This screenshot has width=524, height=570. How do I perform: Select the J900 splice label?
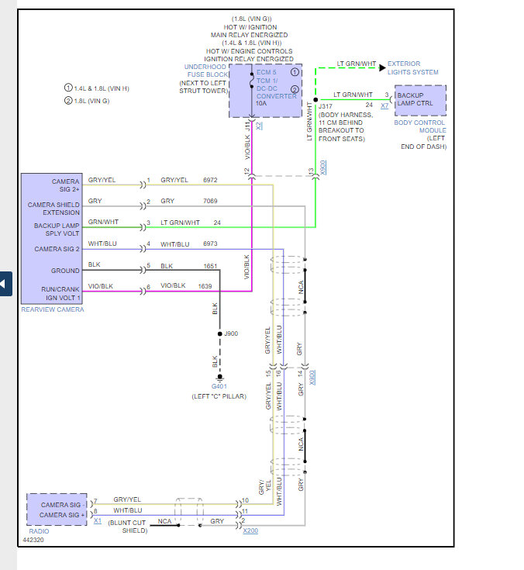[231, 333]
